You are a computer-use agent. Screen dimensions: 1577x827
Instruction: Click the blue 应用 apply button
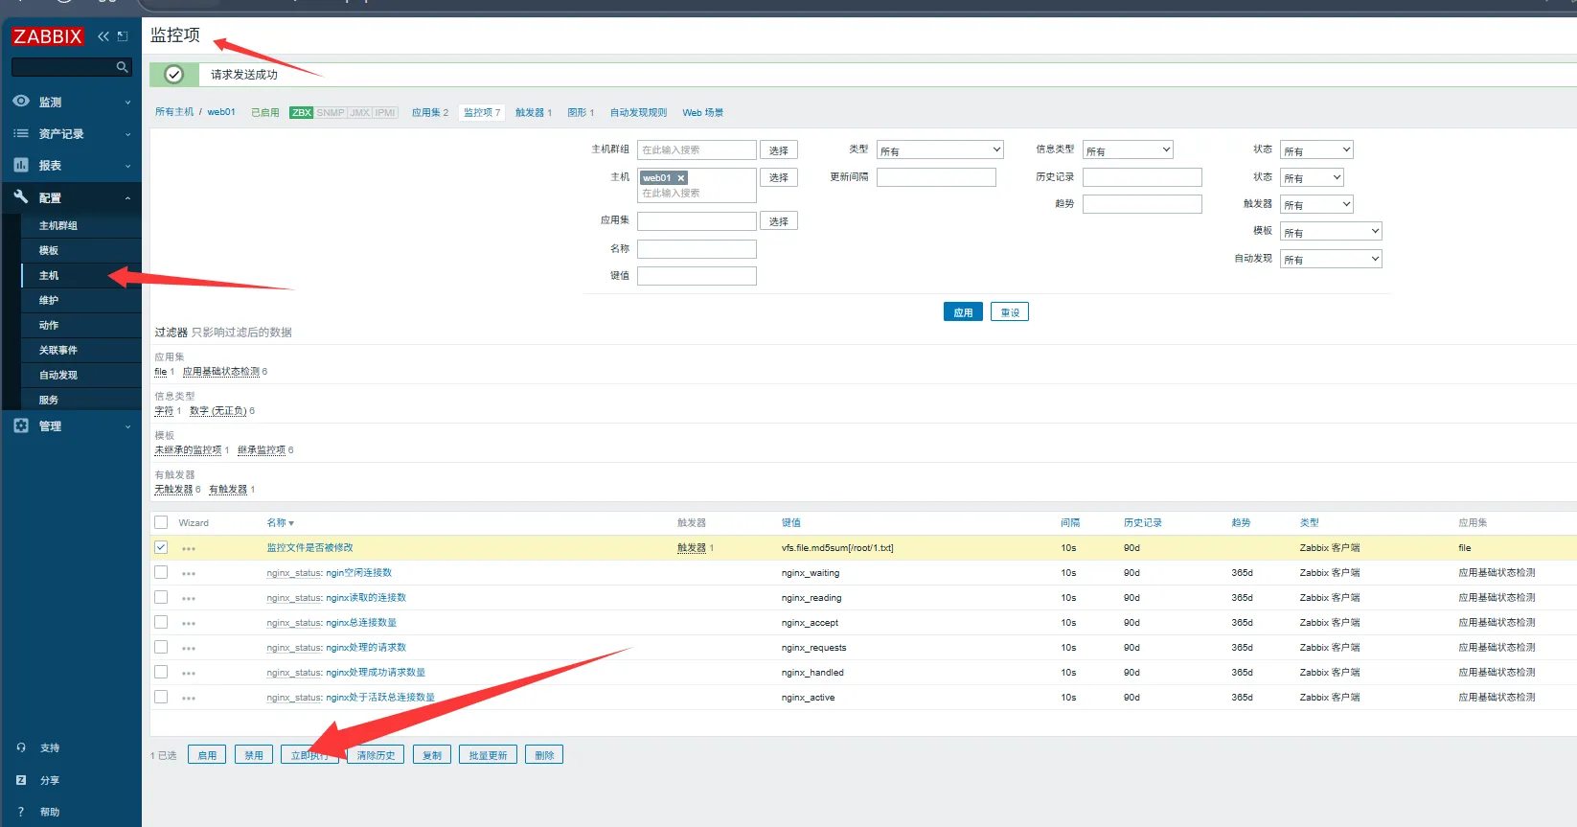963,312
